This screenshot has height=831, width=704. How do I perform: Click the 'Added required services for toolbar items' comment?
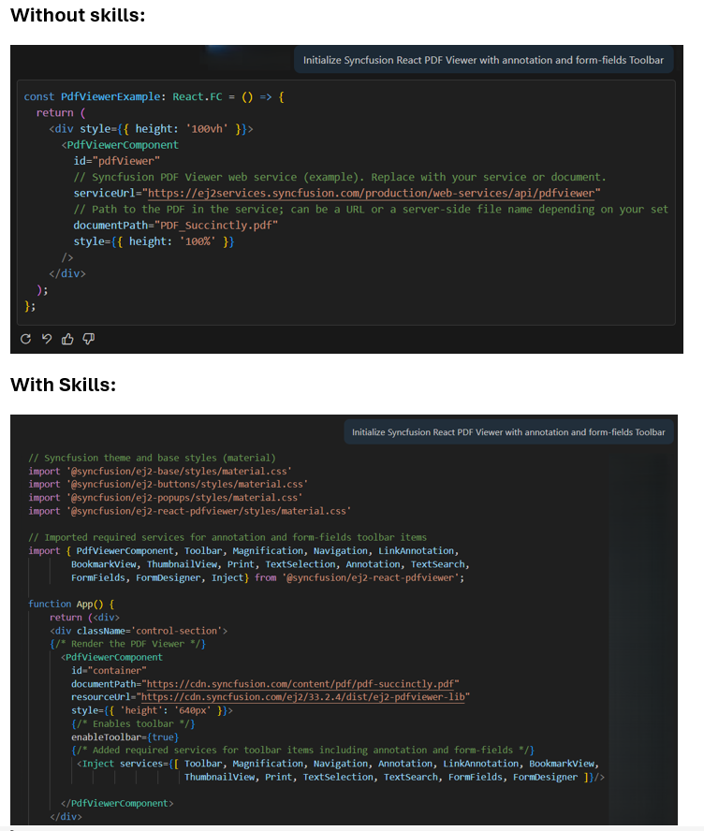click(302, 750)
